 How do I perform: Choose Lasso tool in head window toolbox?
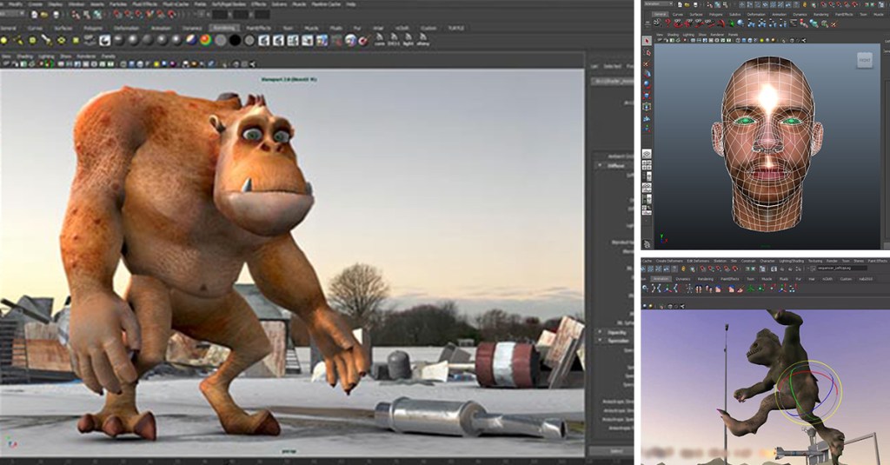[647, 52]
